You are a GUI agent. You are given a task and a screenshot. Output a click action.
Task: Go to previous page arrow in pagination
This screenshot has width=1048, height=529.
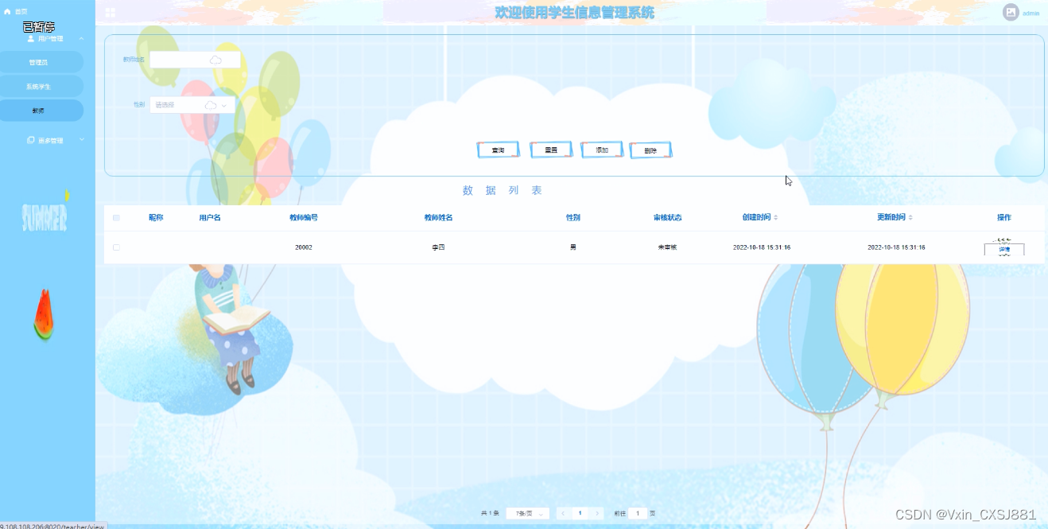click(564, 513)
